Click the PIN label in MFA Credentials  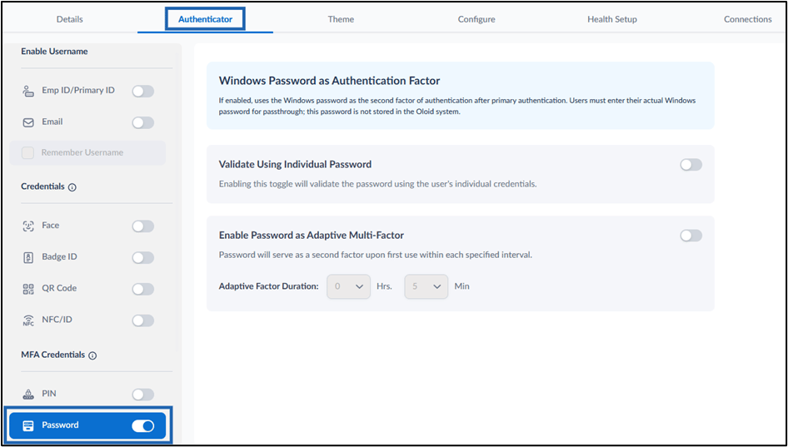click(49, 393)
